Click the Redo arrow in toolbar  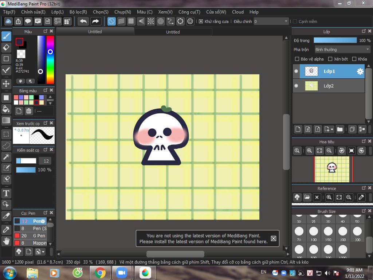pyautogui.click(x=95, y=21)
